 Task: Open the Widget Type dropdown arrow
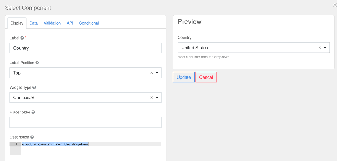click(157, 98)
